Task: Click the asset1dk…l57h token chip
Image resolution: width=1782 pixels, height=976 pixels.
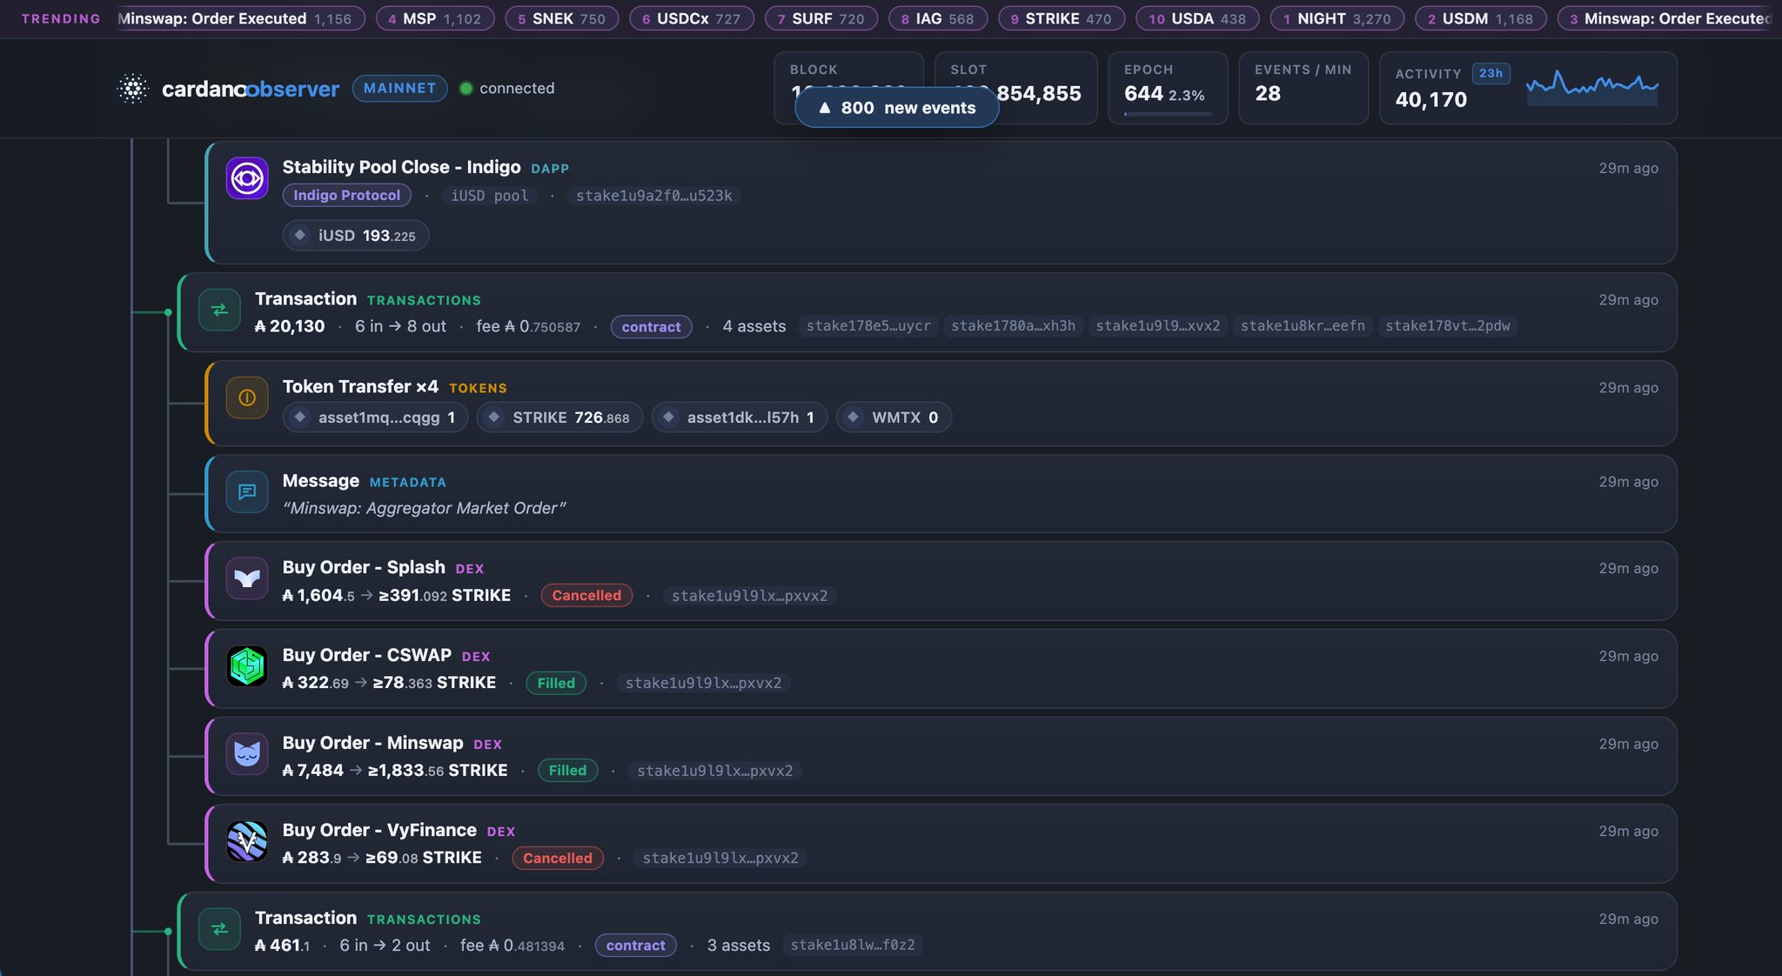Action: coord(740,418)
